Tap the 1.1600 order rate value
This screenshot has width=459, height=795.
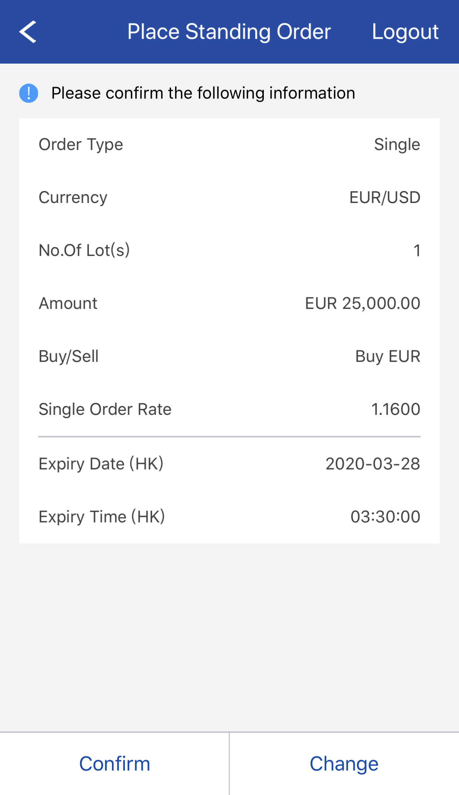click(395, 409)
